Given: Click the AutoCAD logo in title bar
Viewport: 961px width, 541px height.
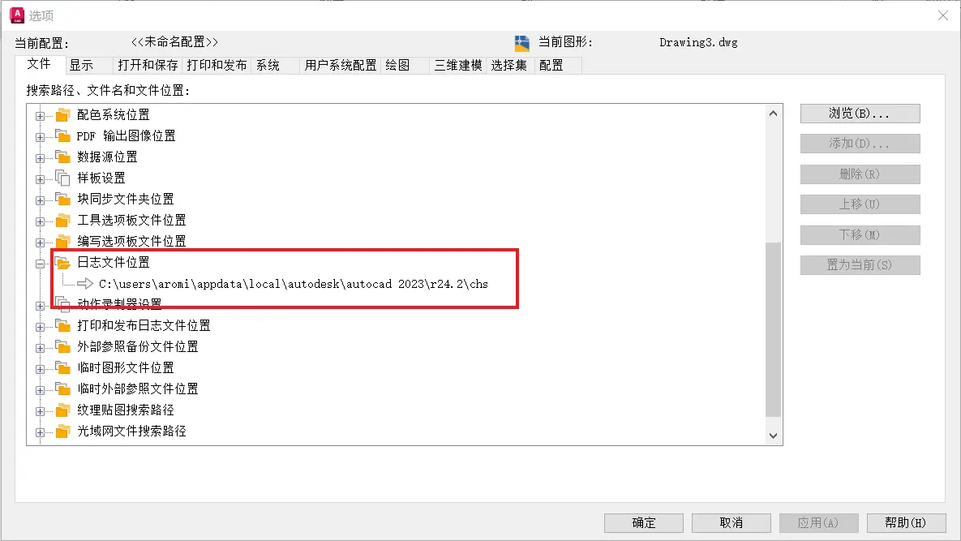Looking at the screenshot, I should click(17, 15).
